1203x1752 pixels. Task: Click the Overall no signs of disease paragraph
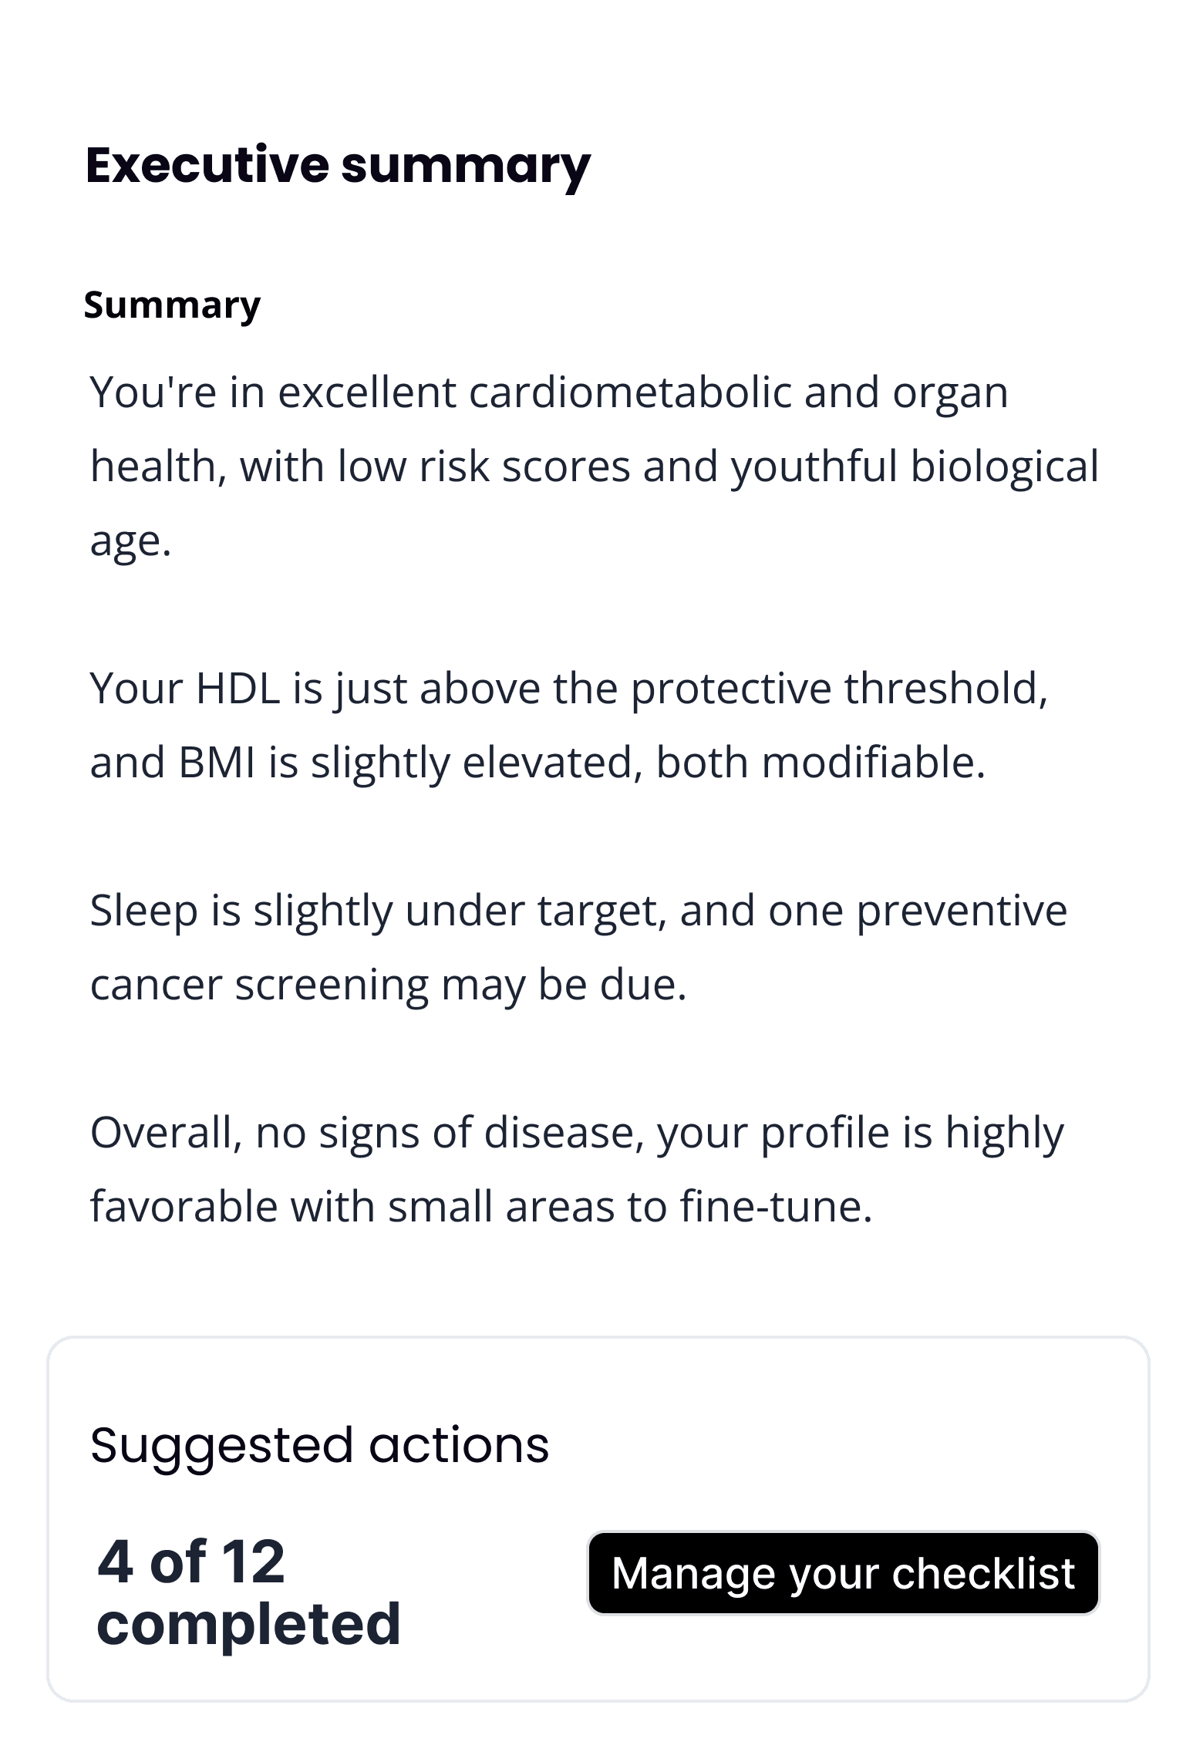point(577,1169)
